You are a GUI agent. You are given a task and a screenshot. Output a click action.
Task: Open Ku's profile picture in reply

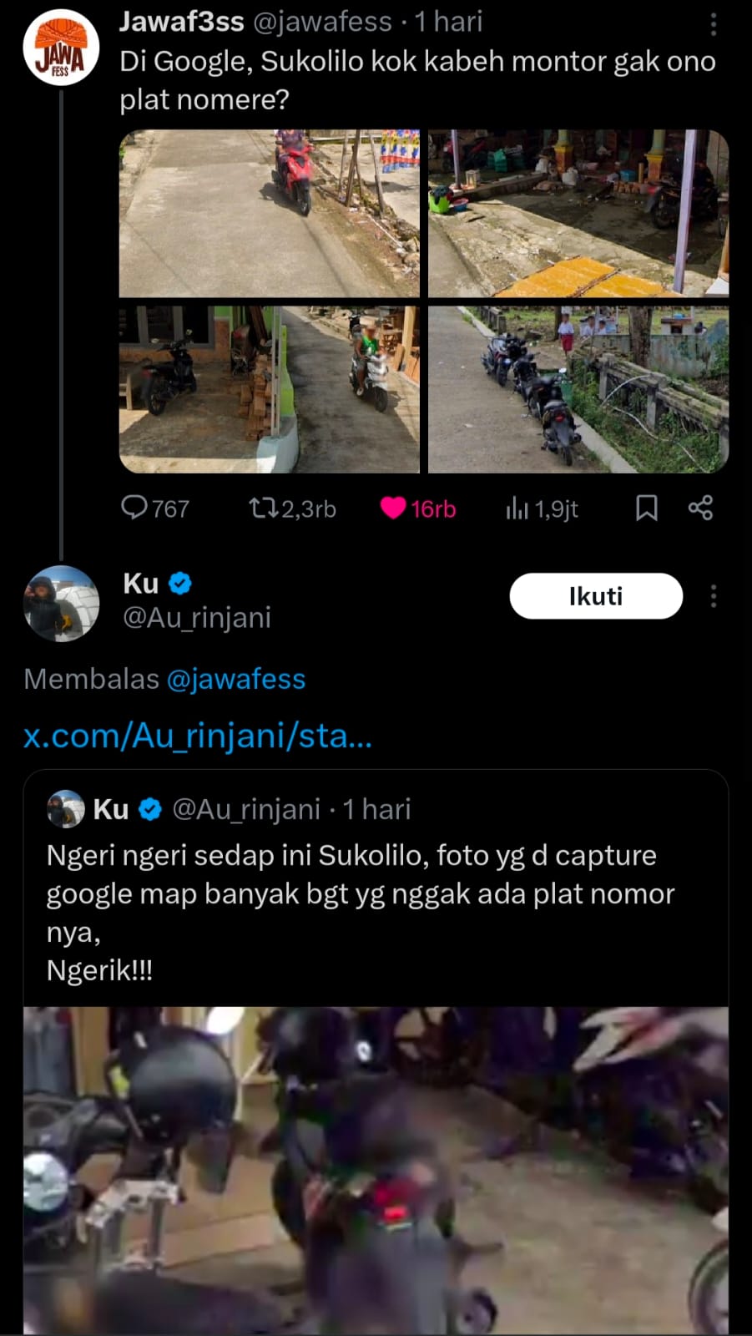(61, 603)
